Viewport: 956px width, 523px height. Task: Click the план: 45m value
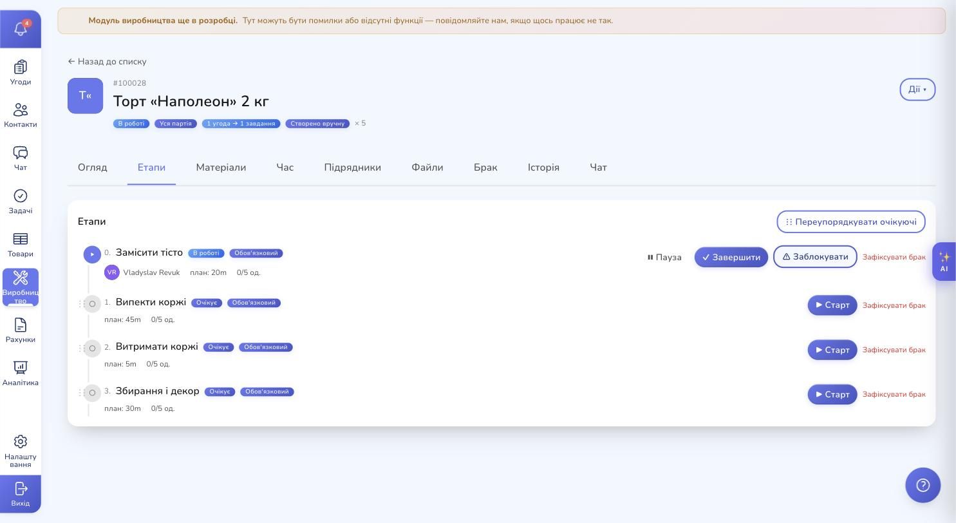point(122,319)
